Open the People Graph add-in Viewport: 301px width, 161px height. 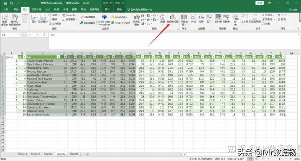pos(121,23)
